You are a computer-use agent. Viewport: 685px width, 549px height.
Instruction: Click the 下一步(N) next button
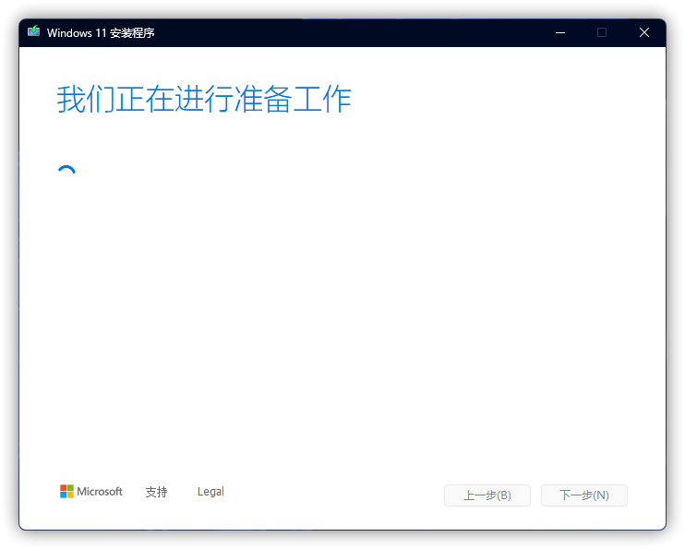click(584, 495)
